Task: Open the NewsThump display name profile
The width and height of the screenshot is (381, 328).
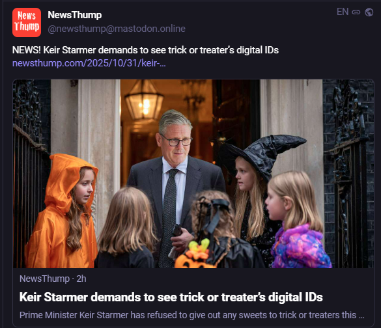Action: click(75, 15)
